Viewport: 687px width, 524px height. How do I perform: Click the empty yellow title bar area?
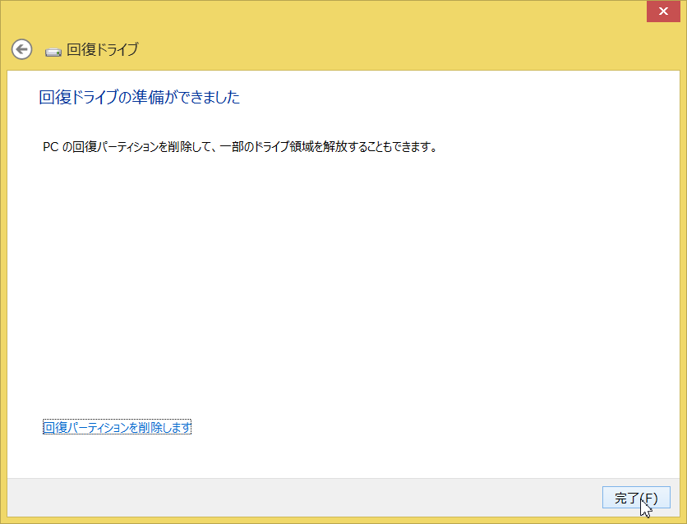(329, 16)
